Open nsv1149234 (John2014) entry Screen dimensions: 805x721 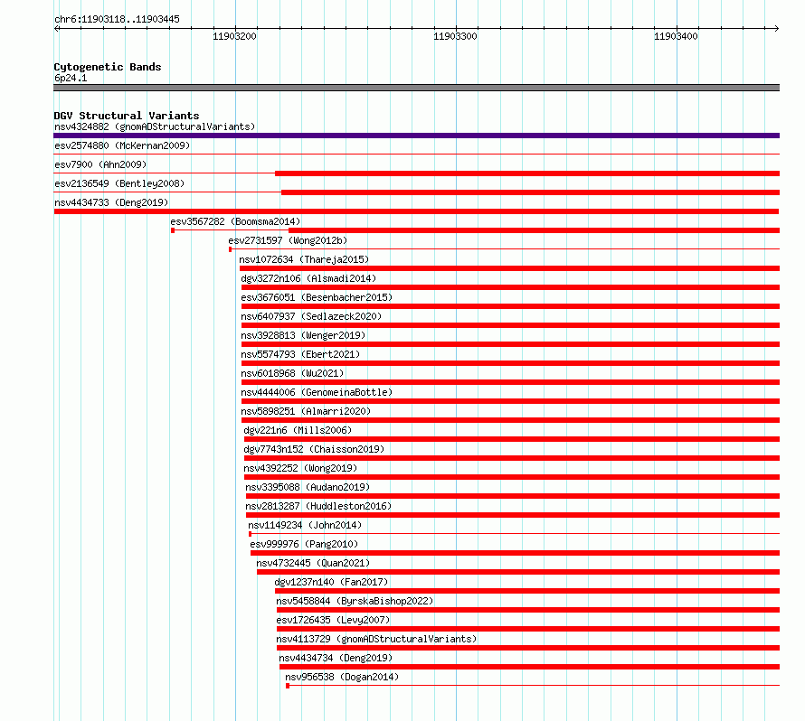coord(305,525)
